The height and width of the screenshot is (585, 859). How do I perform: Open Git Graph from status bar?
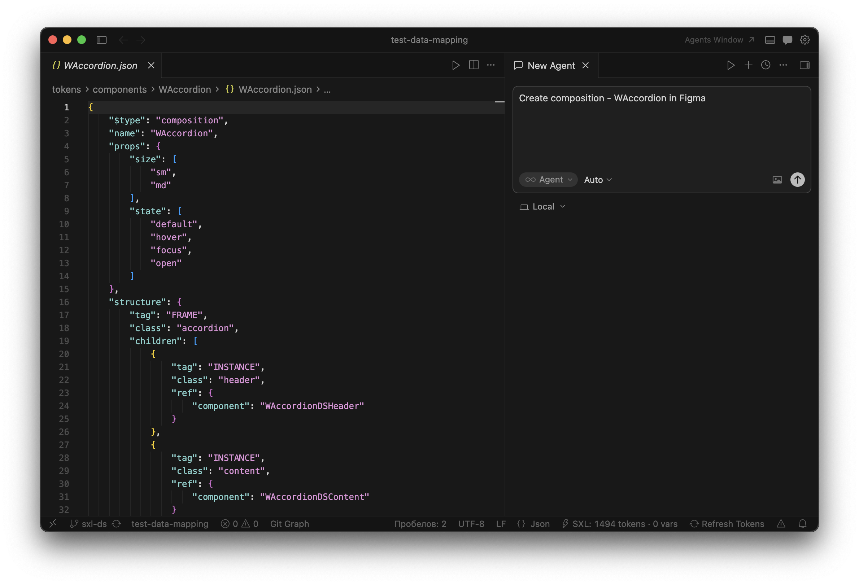click(x=289, y=524)
